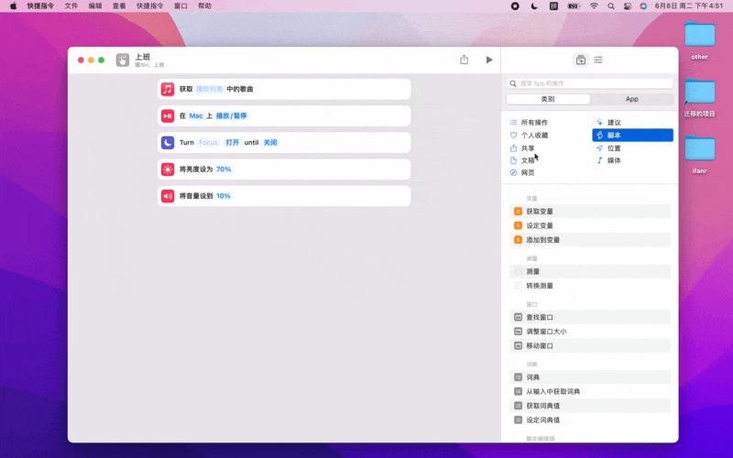Click the moon Focus action icon
The width and height of the screenshot is (733, 458).
coord(168,143)
